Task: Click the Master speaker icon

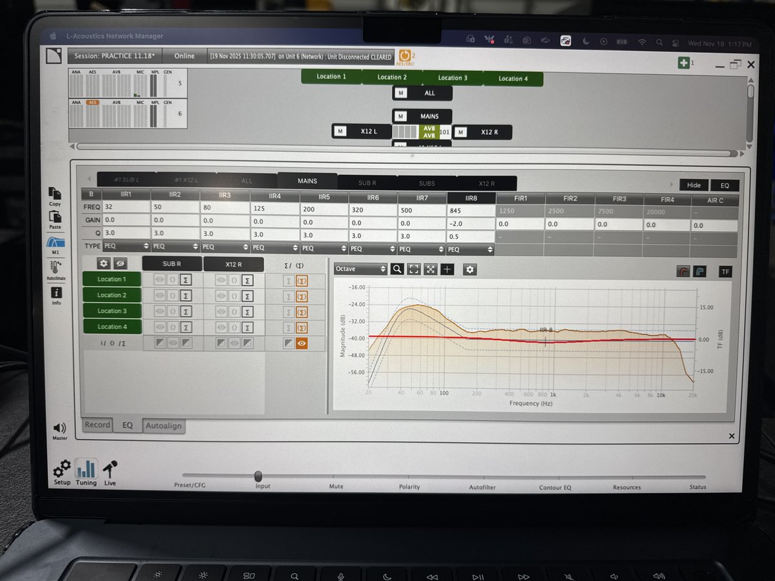Action: (x=59, y=428)
